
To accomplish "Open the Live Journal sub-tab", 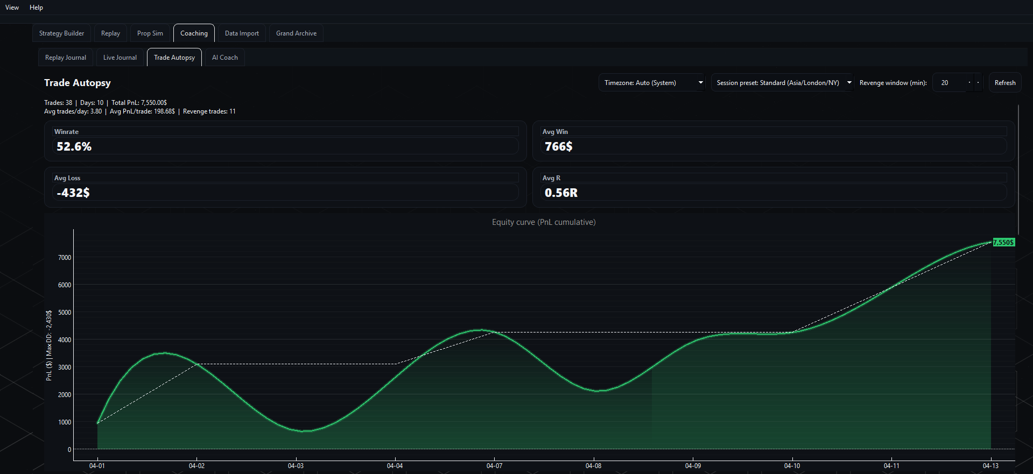I will (120, 58).
